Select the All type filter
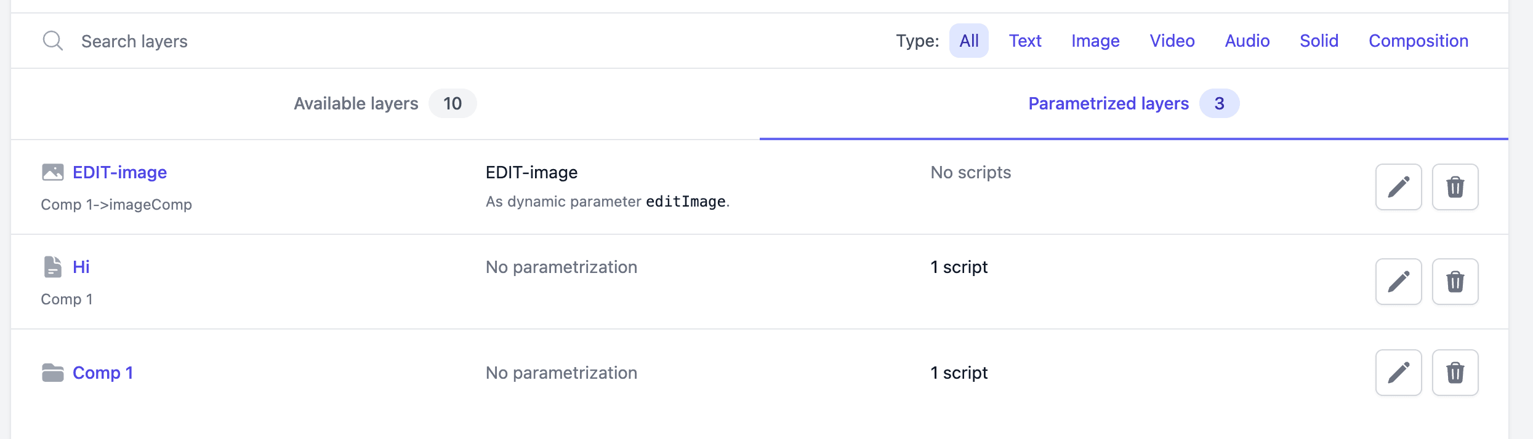Screen dimensions: 1533x439 (968, 41)
